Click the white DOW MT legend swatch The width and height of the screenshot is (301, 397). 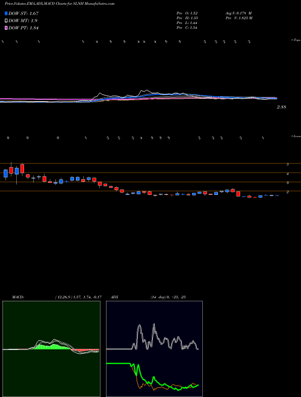point(7,21)
